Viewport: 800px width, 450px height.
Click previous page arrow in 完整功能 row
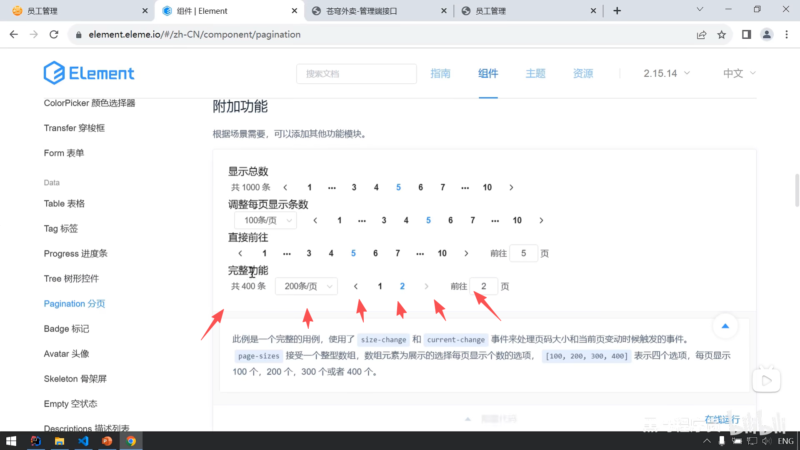tap(356, 286)
